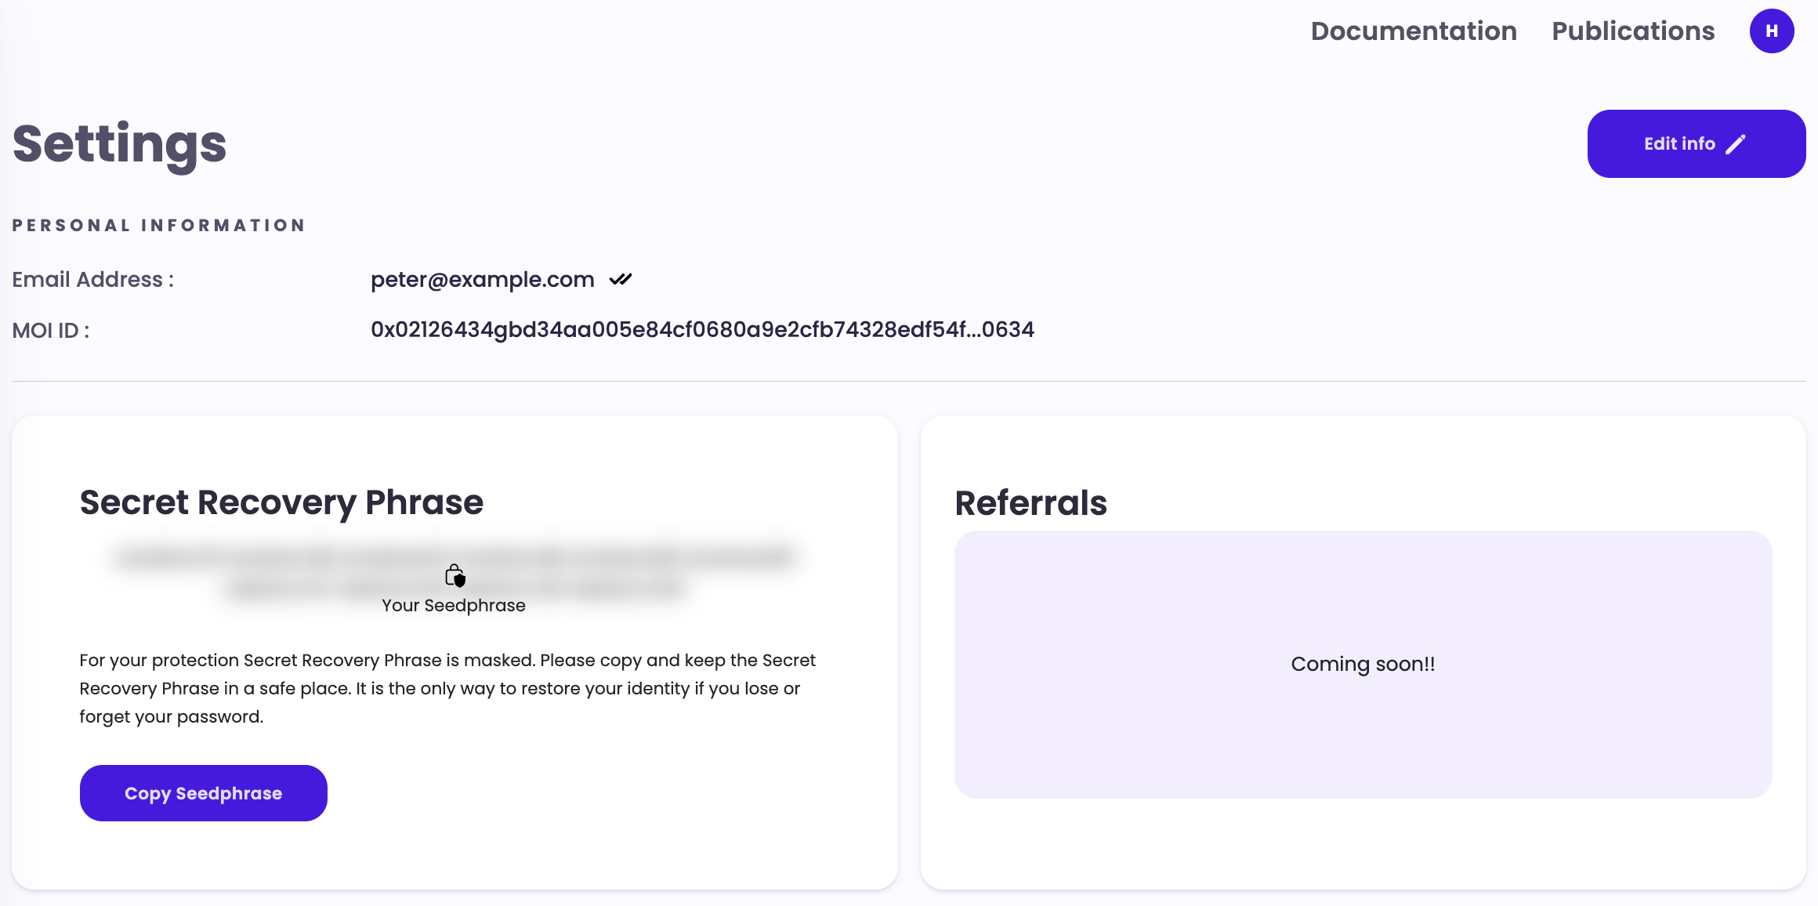Click the Email Address field label
The width and height of the screenshot is (1818, 906).
(x=92, y=280)
